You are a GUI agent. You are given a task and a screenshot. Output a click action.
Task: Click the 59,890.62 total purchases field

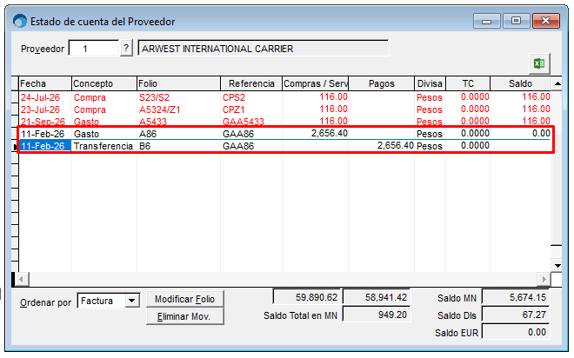tap(308, 297)
